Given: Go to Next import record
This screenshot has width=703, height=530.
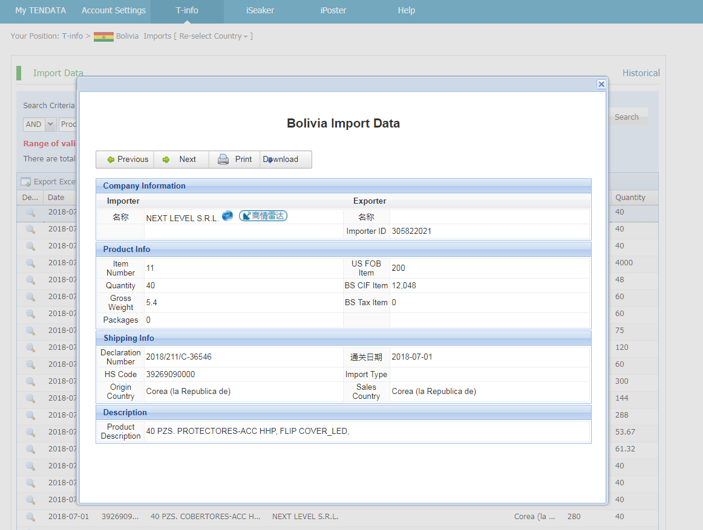Looking at the screenshot, I should (x=181, y=160).
